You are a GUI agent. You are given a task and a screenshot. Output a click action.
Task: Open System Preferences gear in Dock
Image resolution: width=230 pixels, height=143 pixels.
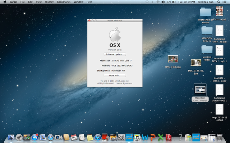[121, 137]
